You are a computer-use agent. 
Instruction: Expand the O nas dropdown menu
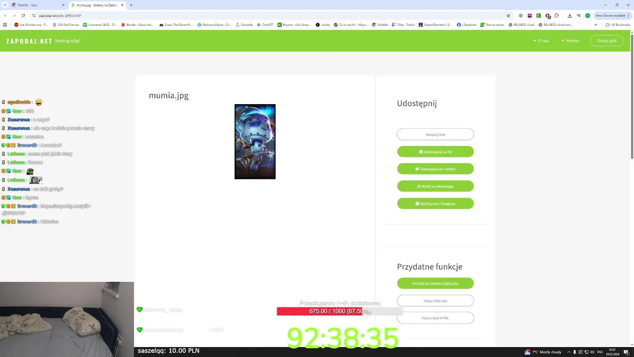(541, 41)
